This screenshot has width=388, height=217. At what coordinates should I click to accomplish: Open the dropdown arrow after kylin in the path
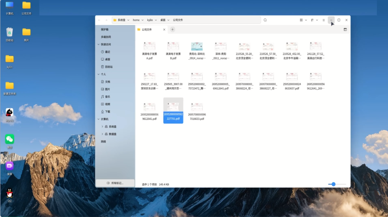coord(156,20)
